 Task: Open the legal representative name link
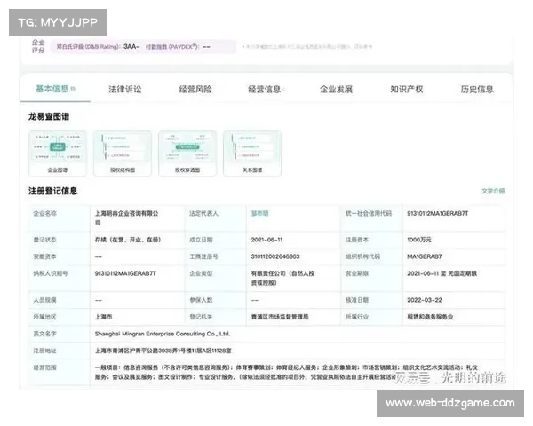(259, 213)
